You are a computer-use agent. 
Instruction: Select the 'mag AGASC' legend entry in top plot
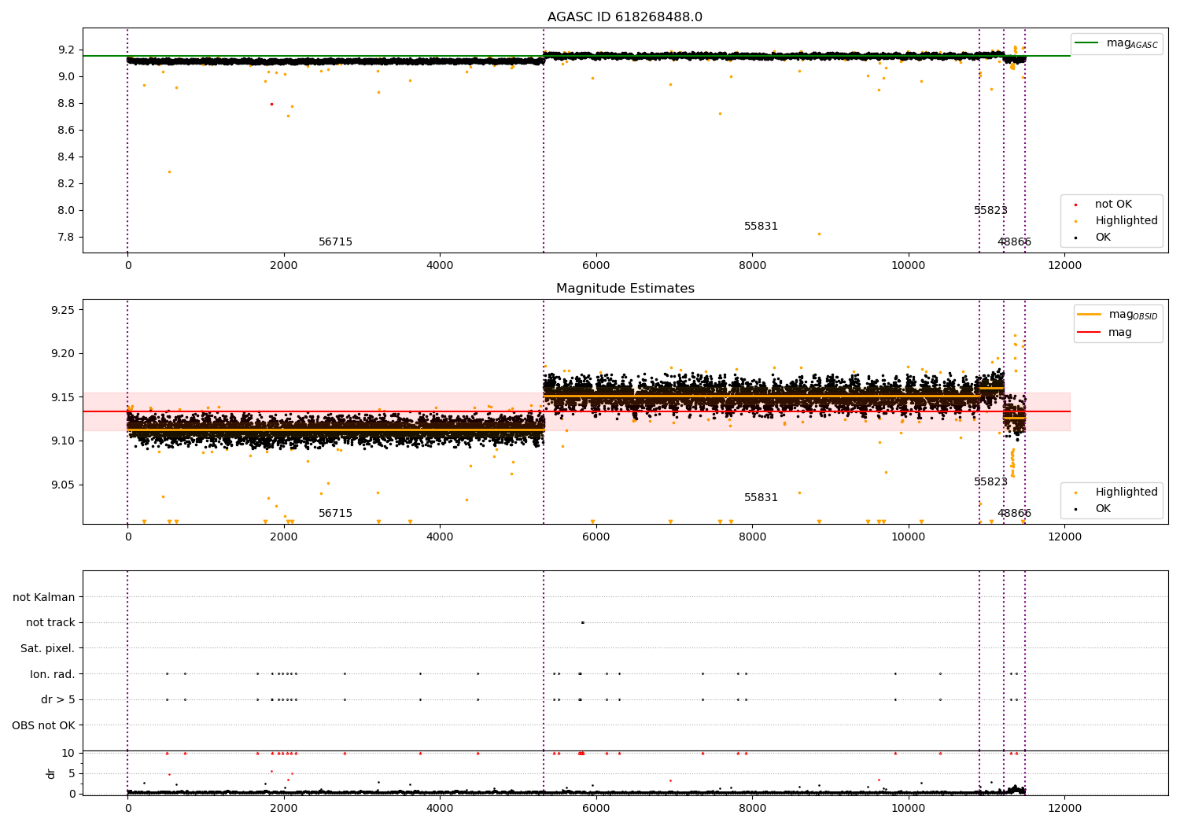click(1117, 43)
